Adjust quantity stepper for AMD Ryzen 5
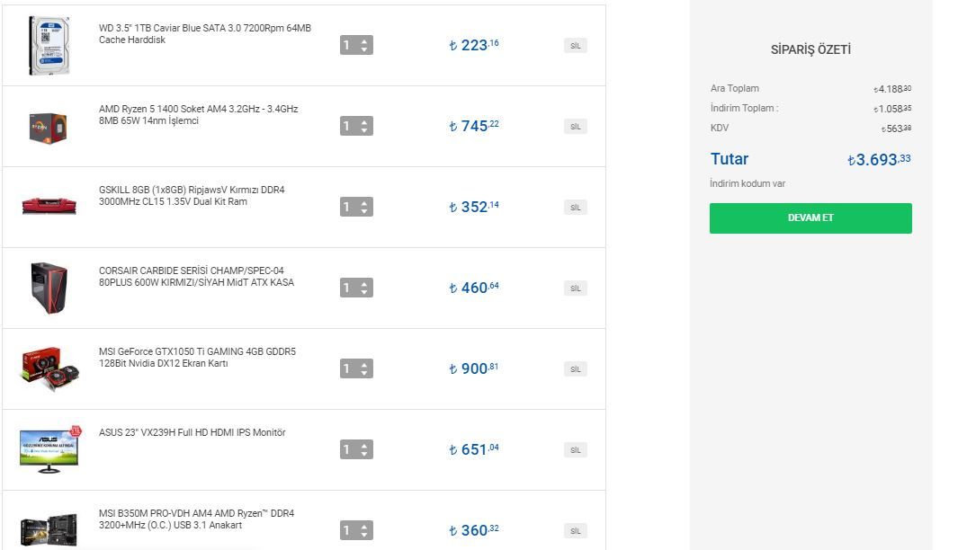This screenshot has width=976, height=550. pyautogui.click(x=356, y=126)
